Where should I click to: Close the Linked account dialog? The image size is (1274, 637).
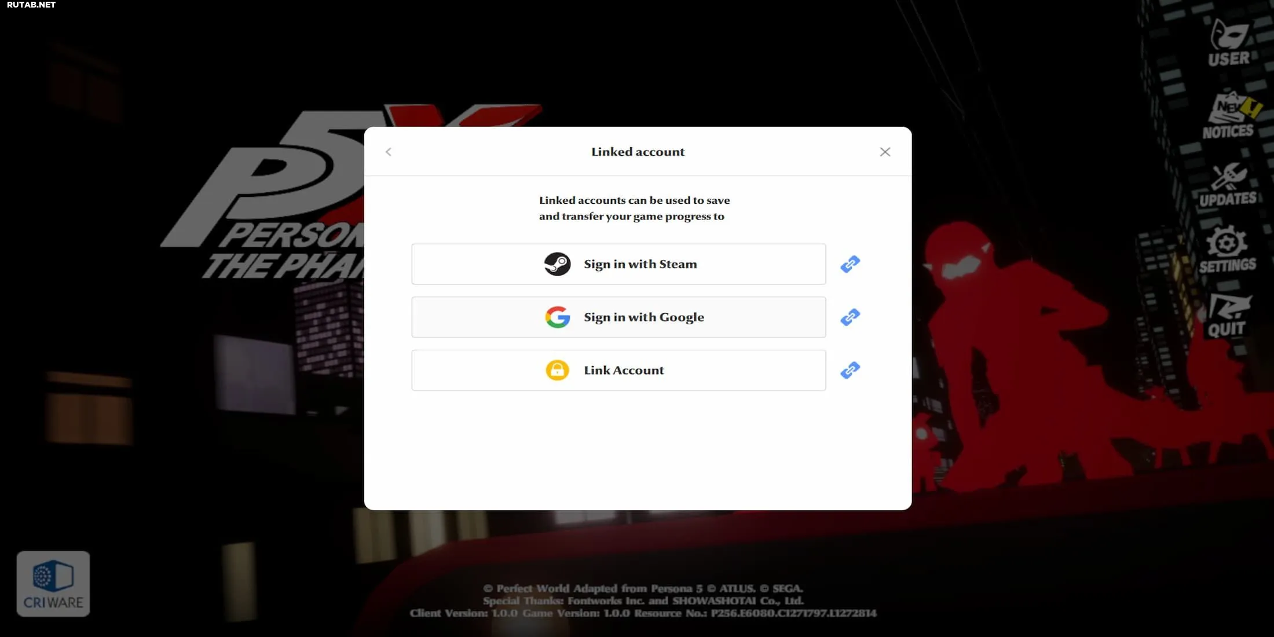point(885,152)
